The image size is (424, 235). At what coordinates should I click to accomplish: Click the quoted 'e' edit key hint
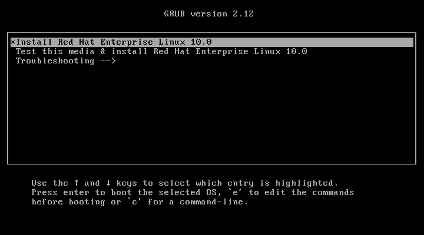[x=235, y=192]
